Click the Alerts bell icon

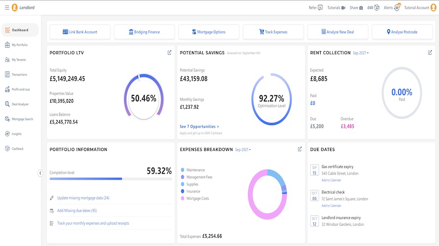(x=397, y=7)
